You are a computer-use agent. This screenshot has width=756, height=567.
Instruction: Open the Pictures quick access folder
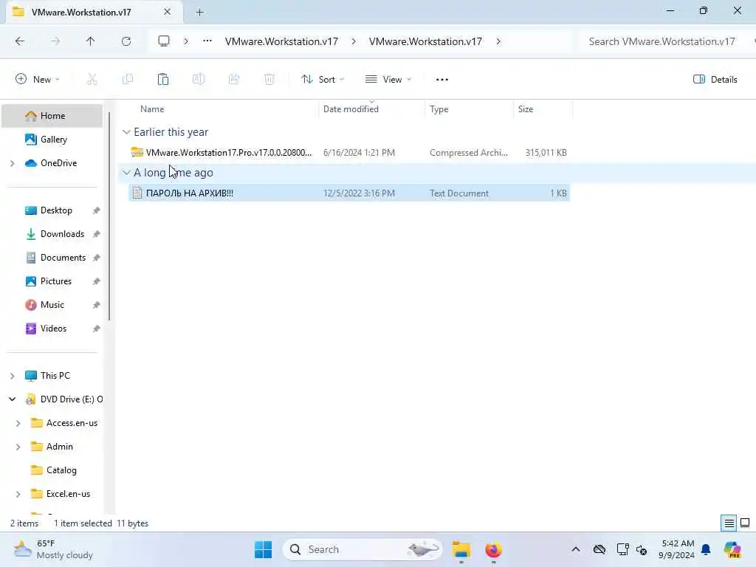[56, 281]
